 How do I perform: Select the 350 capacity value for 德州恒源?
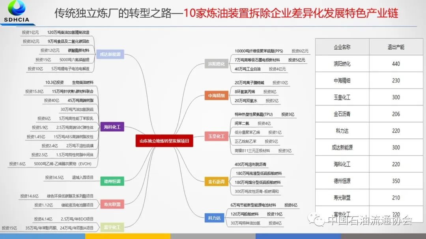click(396, 181)
